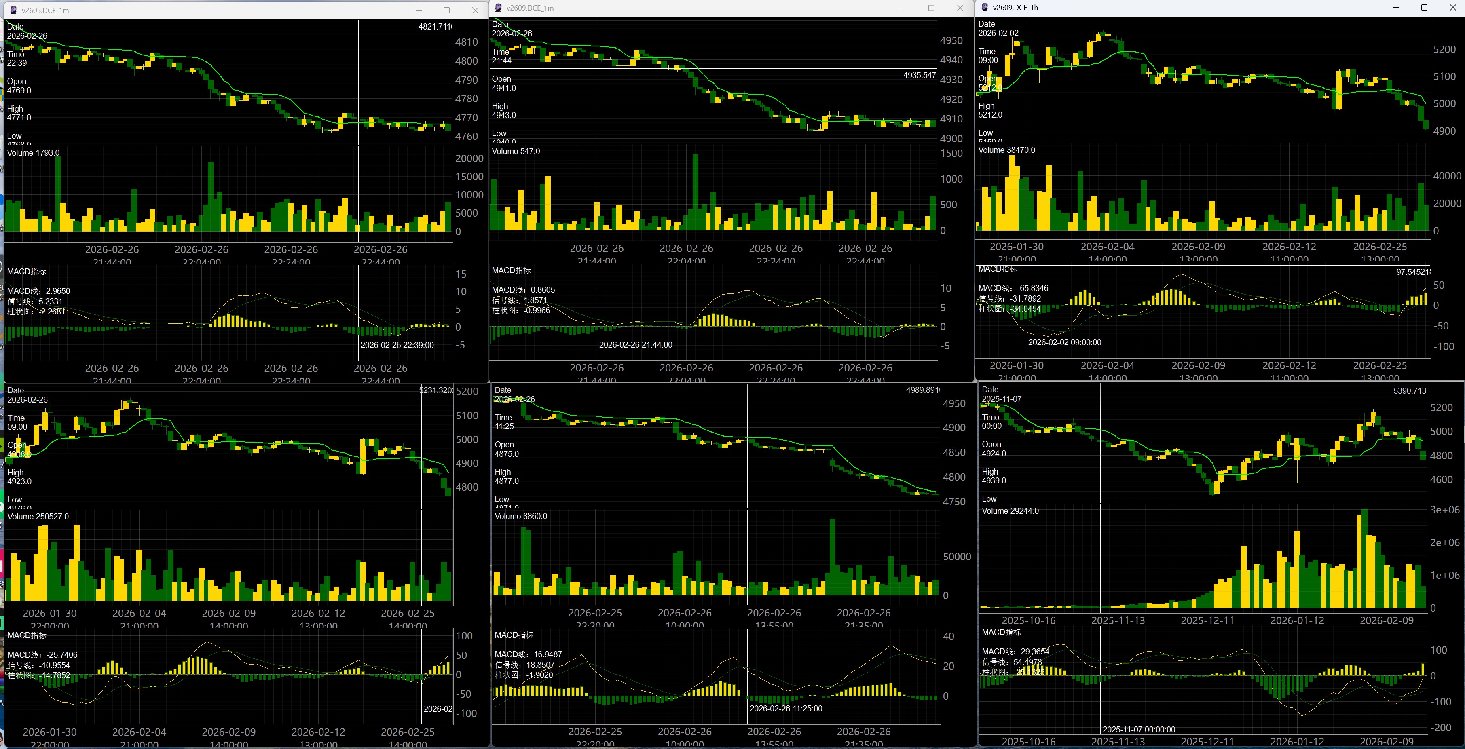This screenshot has height=749, width=1465.
Task: Close the v2609.DCE_1m chart window
Action: 960,8
